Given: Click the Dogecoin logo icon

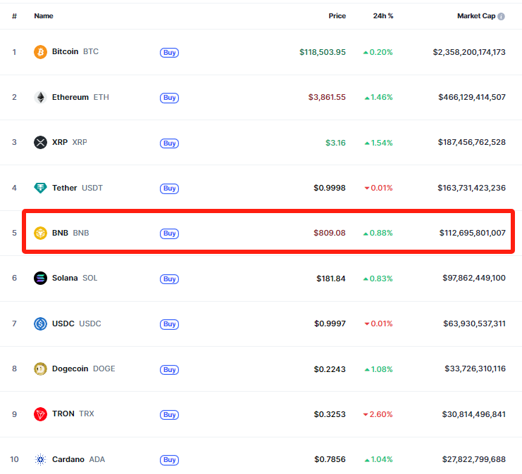Looking at the screenshot, I should [x=40, y=369].
